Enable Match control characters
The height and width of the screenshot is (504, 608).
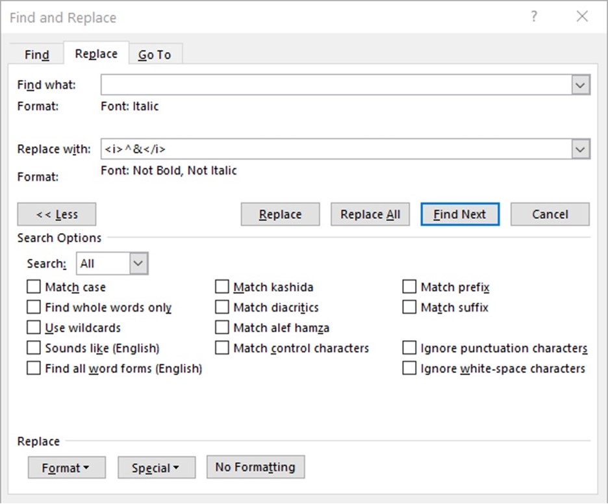[x=222, y=347]
